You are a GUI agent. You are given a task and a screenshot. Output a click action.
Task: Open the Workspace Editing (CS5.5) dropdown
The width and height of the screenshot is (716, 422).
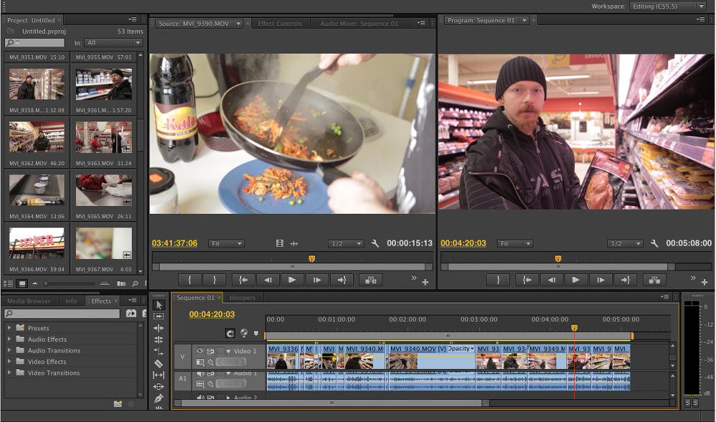click(x=667, y=6)
